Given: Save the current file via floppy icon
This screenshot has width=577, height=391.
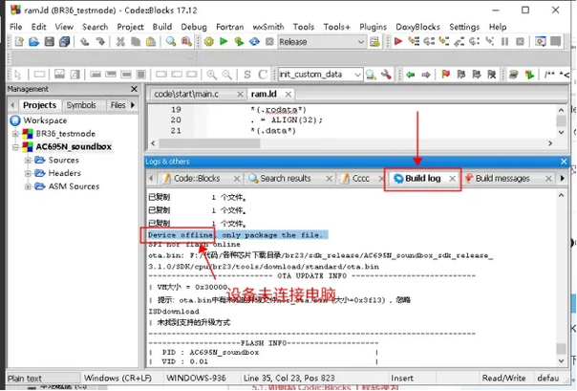Looking at the screenshot, I should [x=50, y=42].
